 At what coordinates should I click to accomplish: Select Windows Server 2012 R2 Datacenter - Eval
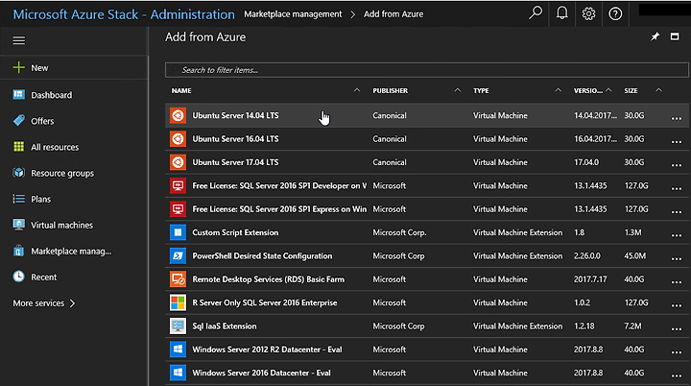[267, 350]
